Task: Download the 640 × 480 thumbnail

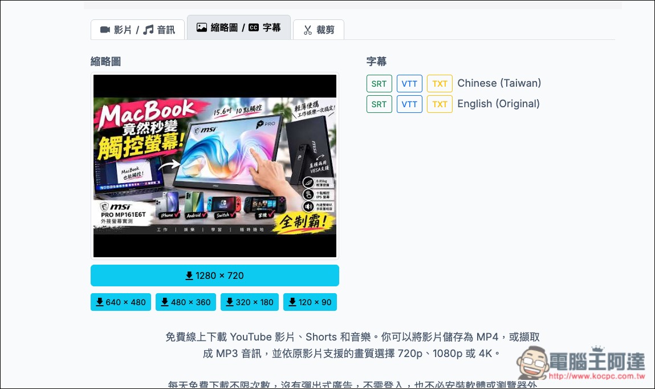Action: point(121,302)
